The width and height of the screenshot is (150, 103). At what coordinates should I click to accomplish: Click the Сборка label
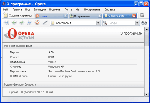coord(15,57)
